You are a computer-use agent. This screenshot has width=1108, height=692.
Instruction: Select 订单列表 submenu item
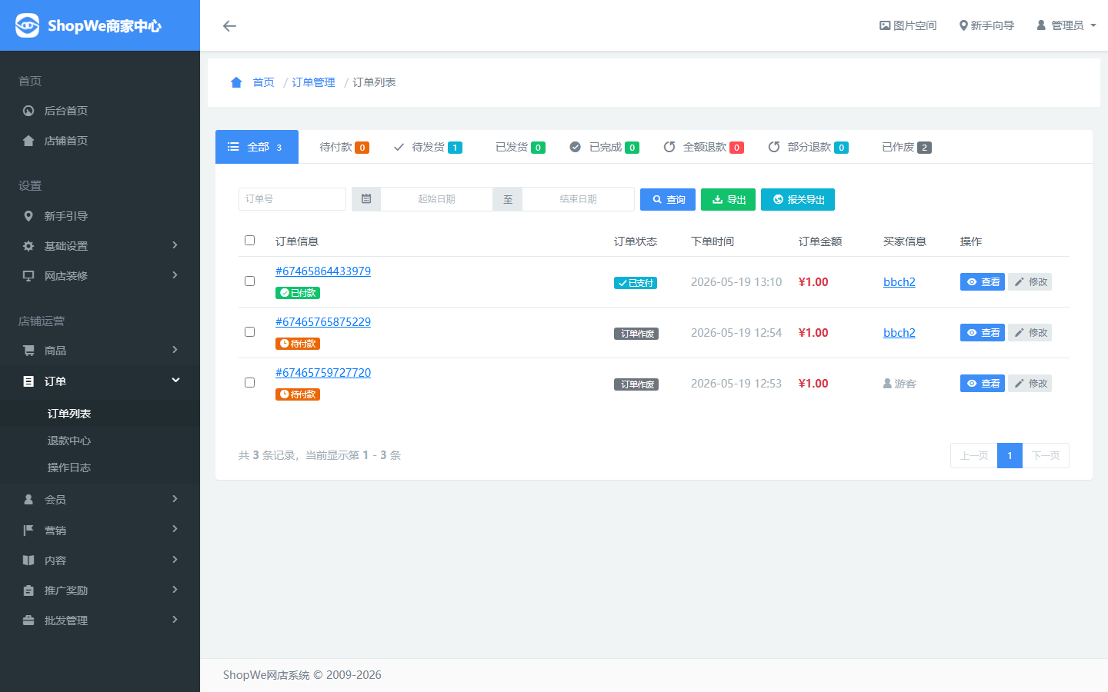[x=100, y=414]
